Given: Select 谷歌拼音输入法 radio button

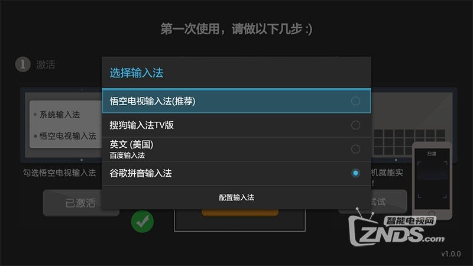Looking at the screenshot, I should [355, 173].
